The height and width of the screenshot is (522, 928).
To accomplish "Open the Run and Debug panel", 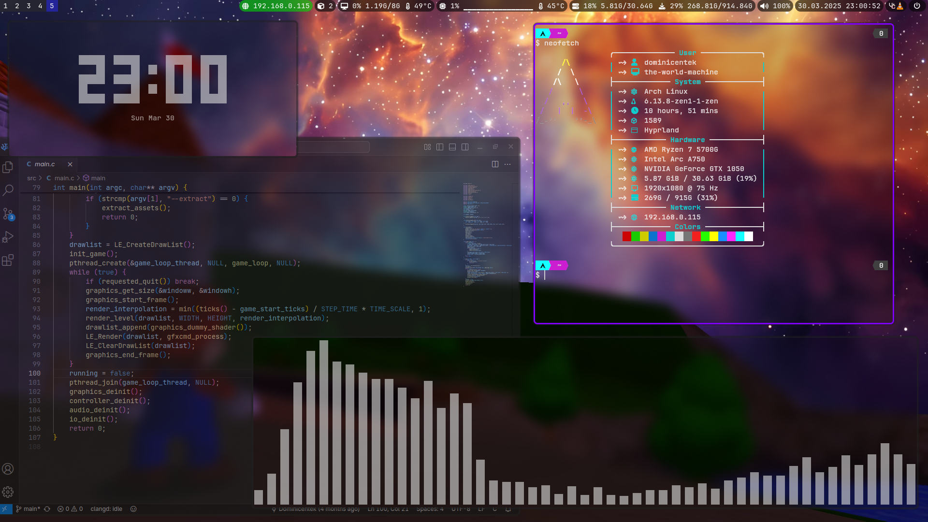I will [x=8, y=236].
